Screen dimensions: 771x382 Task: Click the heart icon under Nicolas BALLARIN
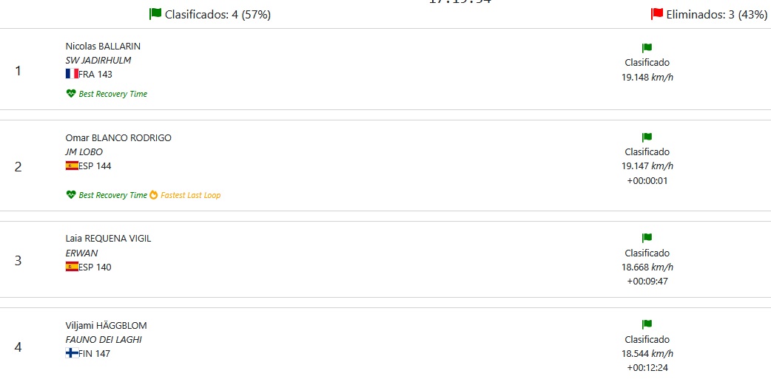[x=71, y=94]
